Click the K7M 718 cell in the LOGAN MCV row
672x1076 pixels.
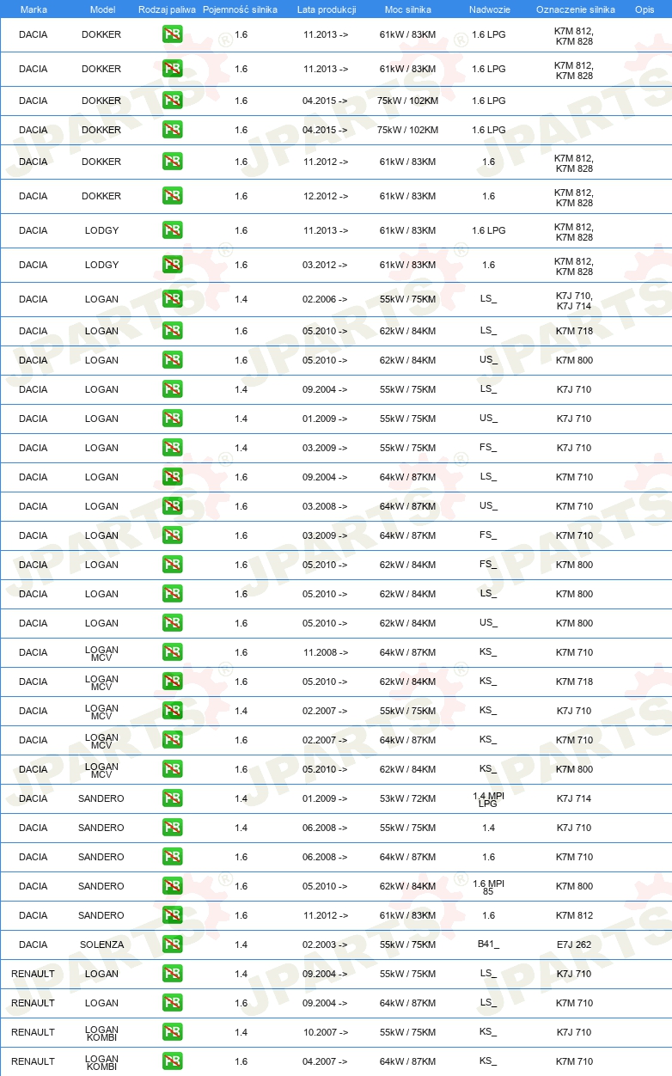click(x=574, y=682)
